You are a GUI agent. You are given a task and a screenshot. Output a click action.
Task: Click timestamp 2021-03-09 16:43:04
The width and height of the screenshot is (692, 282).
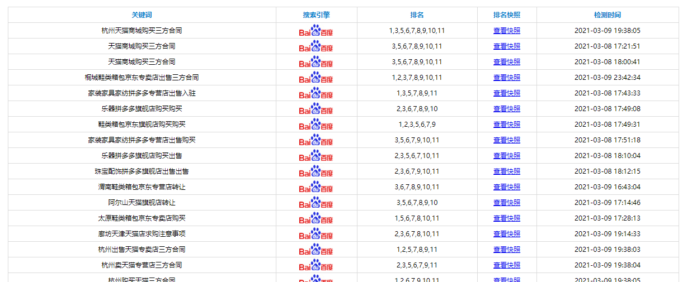pos(608,187)
